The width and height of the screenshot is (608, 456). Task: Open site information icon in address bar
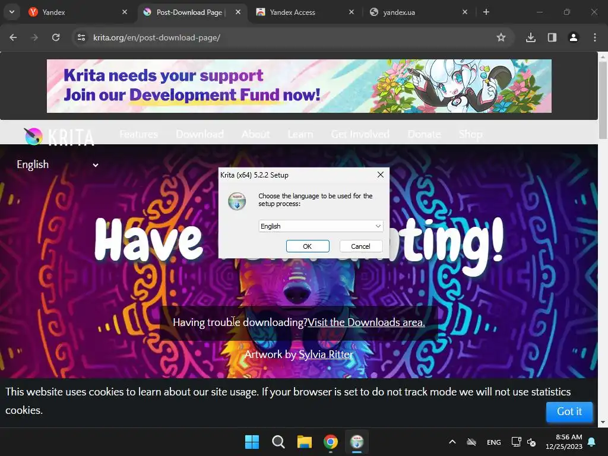81,37
